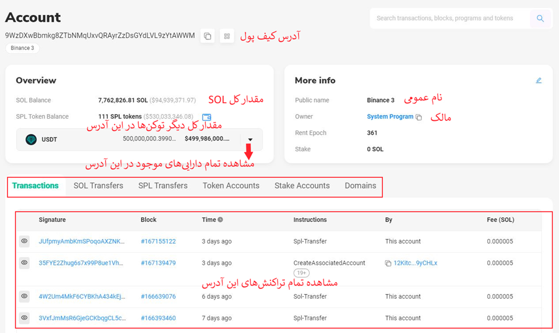
Task: Expand the 19+ instructions badge
Action: point(301,273)
